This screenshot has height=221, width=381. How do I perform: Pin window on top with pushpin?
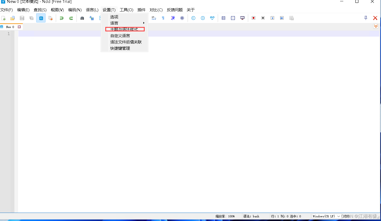pos(366,18)
